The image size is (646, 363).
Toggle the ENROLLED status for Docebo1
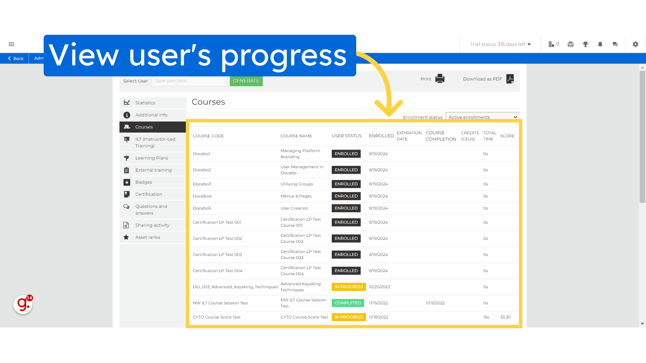tap(346, 153)
